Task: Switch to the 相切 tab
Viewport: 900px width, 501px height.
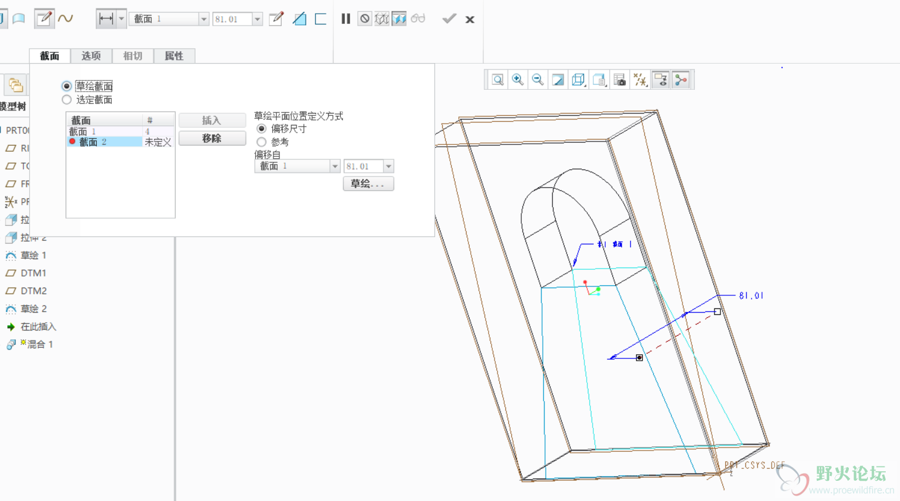Action: (x=133, y=56)
